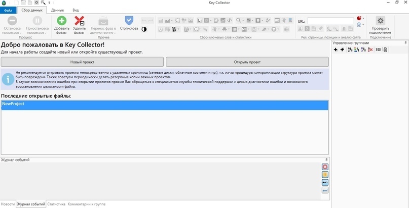Pin the Управление группами panel
This screenshot has height=208, width=409.
tap(405, 42)
